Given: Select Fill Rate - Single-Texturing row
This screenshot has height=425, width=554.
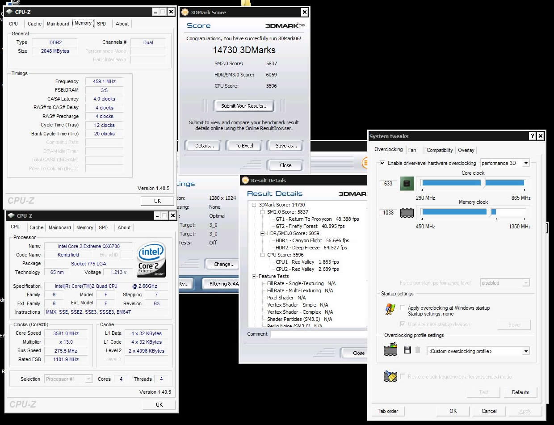Looking at the screenshot, I should tap(301, 283).
